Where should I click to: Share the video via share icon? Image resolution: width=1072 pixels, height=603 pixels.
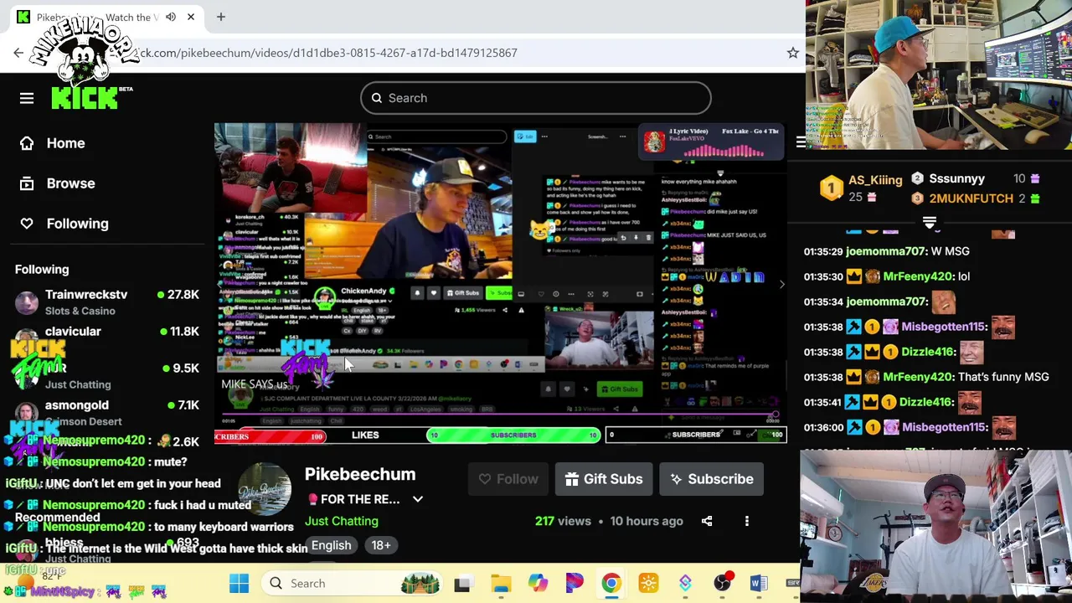[x=707, y=521]
